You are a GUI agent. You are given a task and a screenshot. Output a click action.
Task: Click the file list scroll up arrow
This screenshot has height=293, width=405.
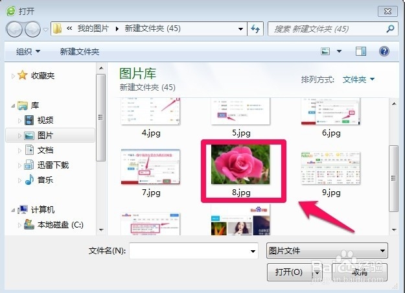(x=394, y=104)
